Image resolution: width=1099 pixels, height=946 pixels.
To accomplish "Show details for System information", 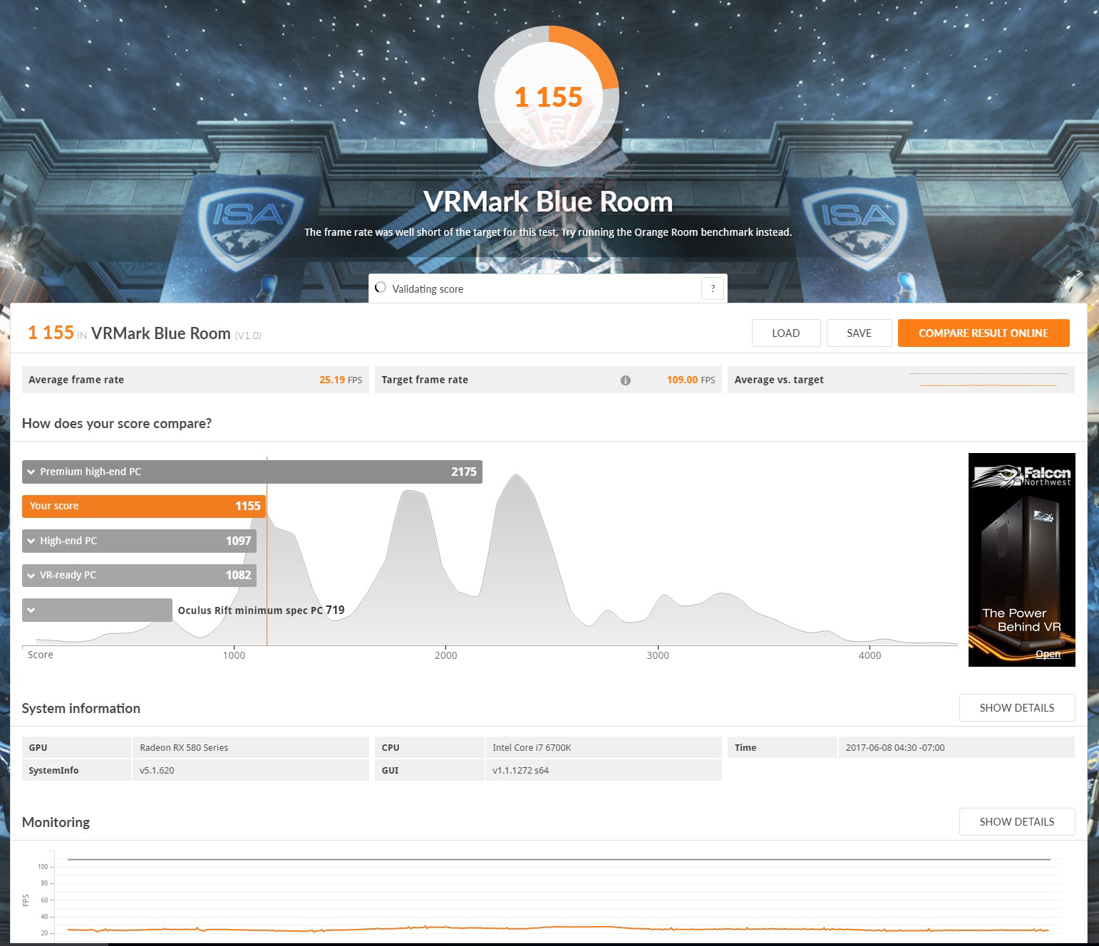I will click(1017, 707).
